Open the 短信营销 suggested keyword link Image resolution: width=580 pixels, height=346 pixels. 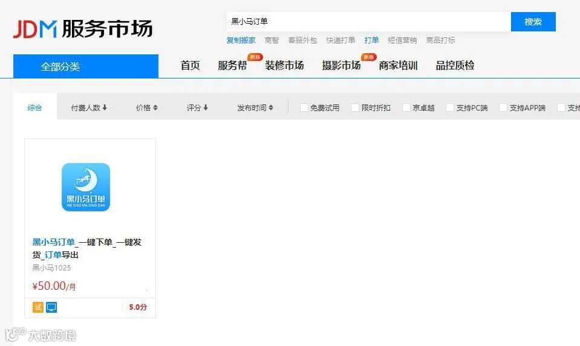click(x=402, y=40)
